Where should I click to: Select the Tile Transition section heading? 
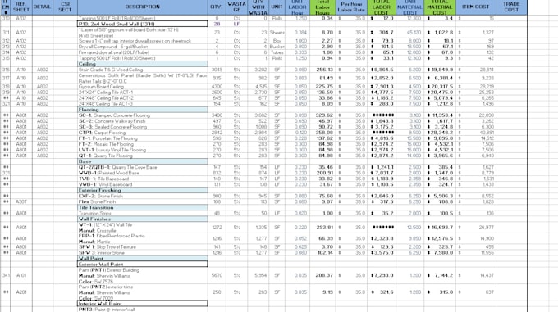pos(142,207)
